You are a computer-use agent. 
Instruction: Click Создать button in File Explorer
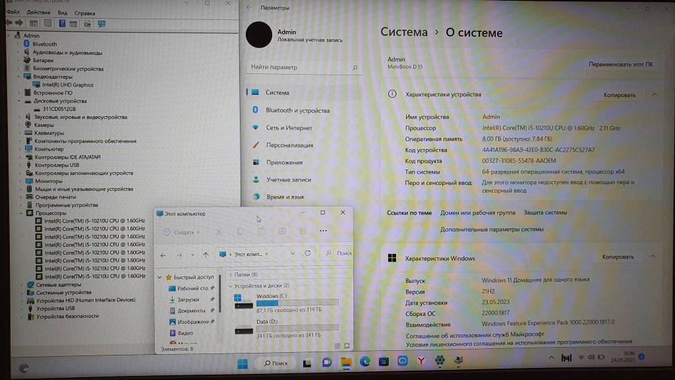coord(181,232)
